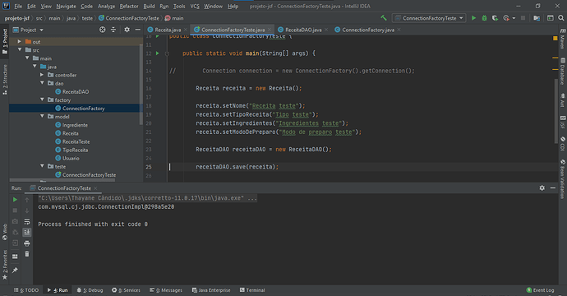This screenshot has height=296, width=567.
Task: Rerun the program from the Run panel
Action: (15, 199)
